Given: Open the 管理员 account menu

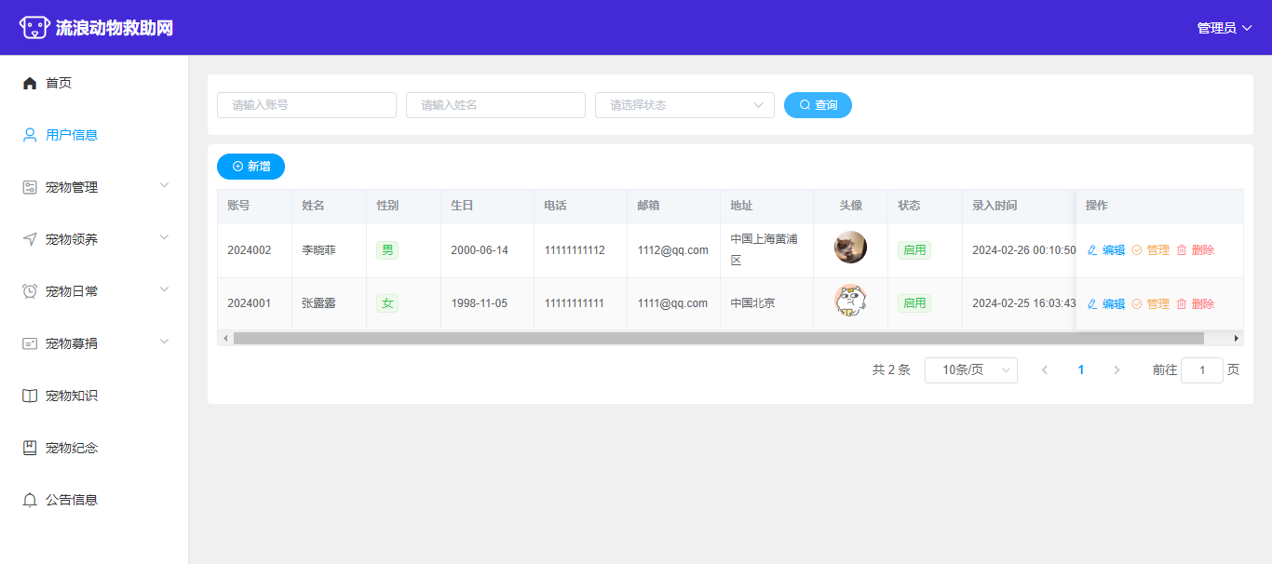Looking at the screenshot, I should coord(1224,28).
